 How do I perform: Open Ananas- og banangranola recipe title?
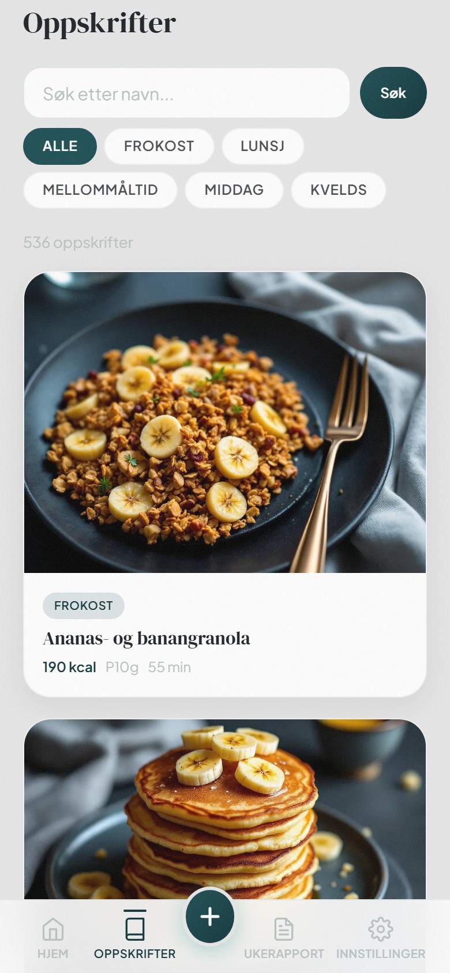coord(147,639)
